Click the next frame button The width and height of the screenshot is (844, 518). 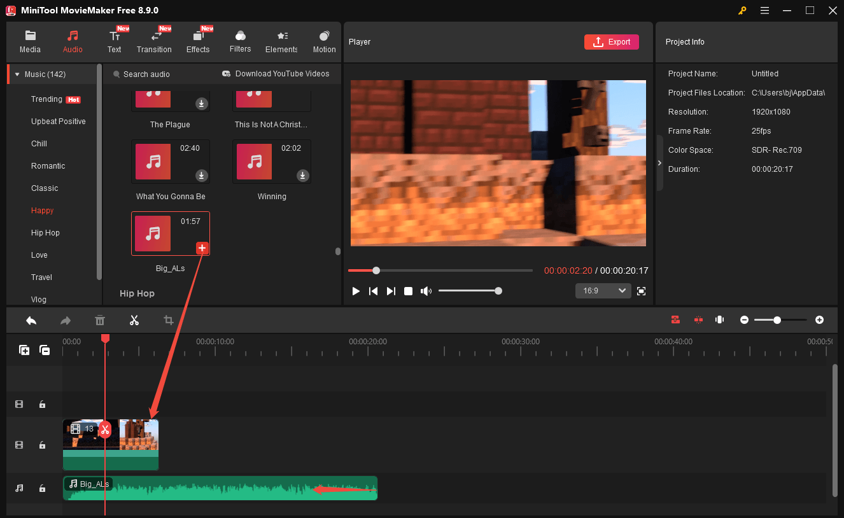(391, 291)
